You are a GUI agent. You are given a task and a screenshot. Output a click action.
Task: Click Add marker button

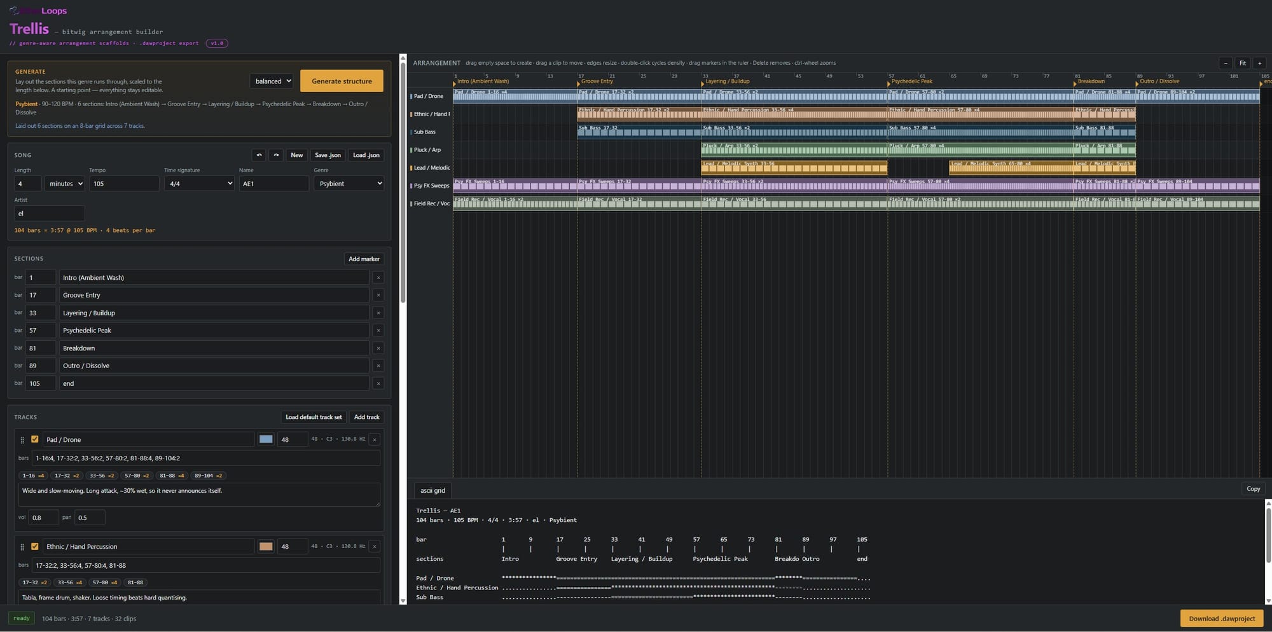[x=364, y=259]
